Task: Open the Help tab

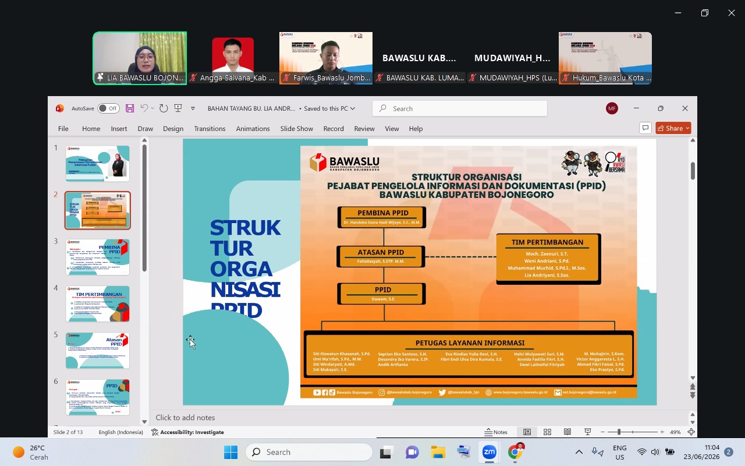Action: coord(416,129)
